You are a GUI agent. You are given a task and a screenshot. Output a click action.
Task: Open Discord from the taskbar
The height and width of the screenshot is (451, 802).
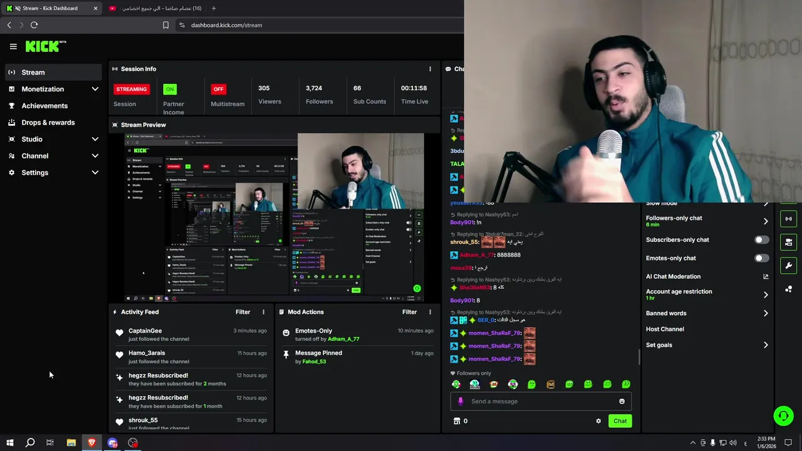click(x=112, y=443)
